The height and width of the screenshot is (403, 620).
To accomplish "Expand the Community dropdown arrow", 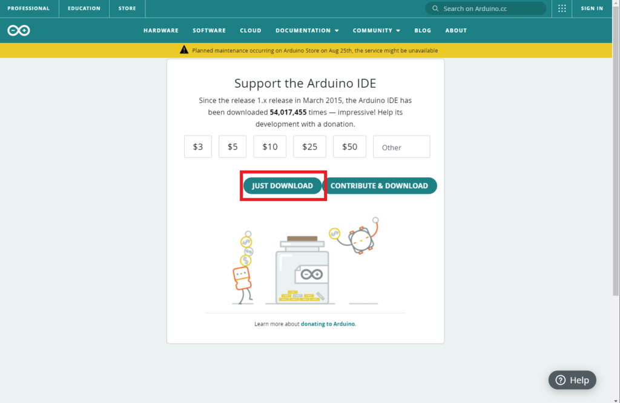I will pos(398,31).
